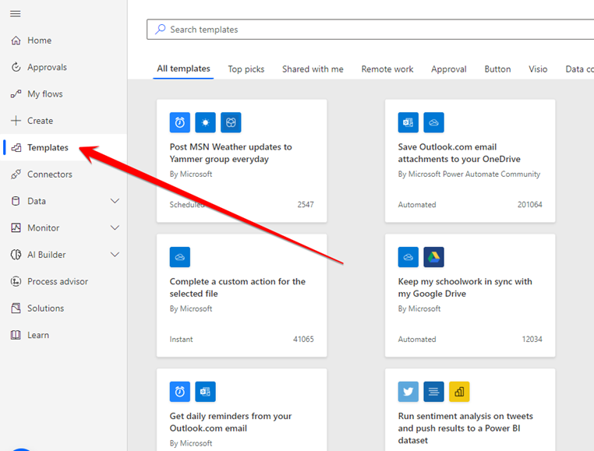Click the Process advisor icon
This screenshot has width=594, height=451.
(16, 281)
